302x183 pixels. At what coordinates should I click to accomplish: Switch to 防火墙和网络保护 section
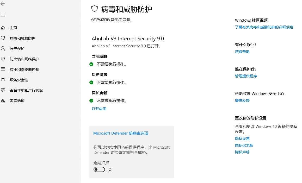23,59
